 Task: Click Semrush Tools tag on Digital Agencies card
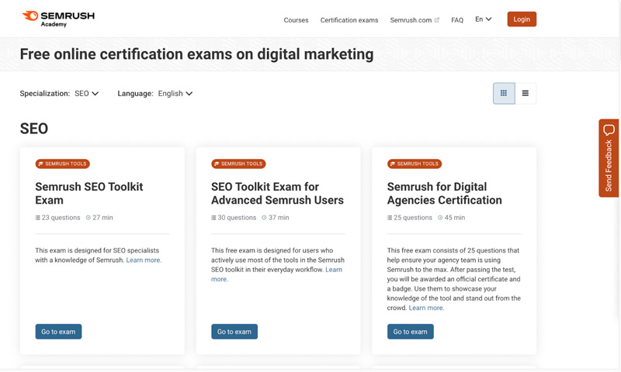point(415,164)
